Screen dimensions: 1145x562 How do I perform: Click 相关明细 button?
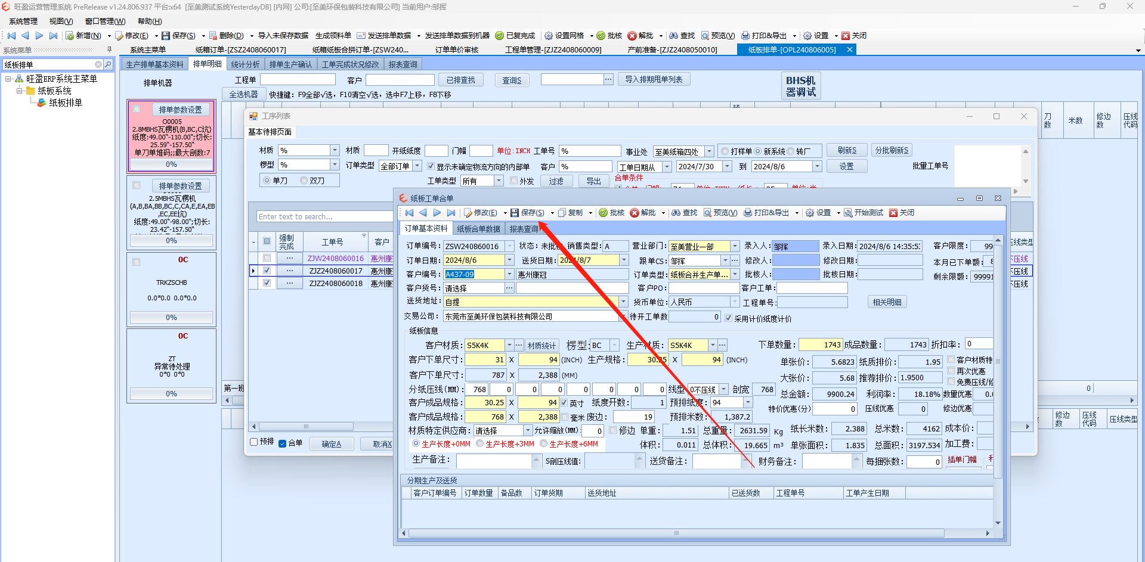click(x=887, y=302)
